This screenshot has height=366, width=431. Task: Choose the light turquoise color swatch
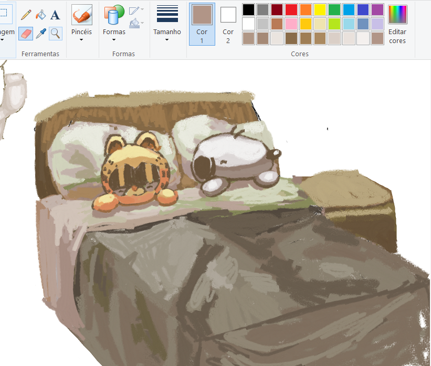coord(349,24)
